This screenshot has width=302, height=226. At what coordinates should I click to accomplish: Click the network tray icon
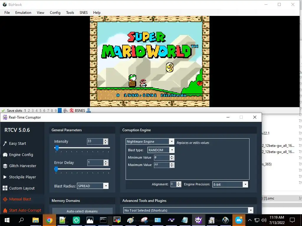pos(257,220)
